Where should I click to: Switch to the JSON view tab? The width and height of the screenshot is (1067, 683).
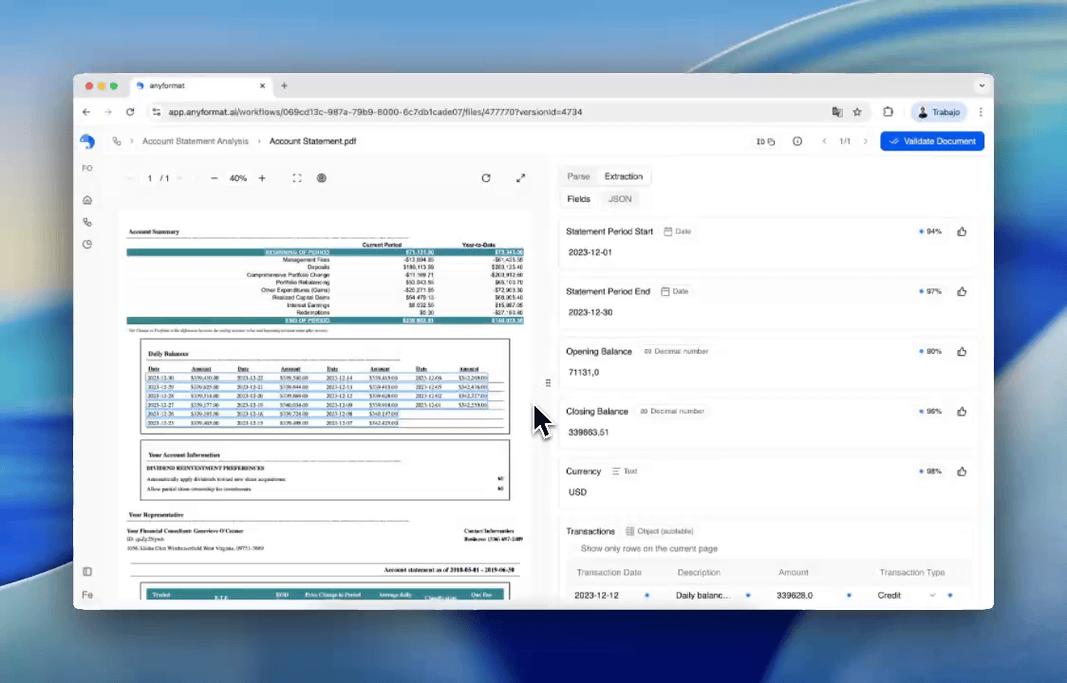(x=620, y=198)
